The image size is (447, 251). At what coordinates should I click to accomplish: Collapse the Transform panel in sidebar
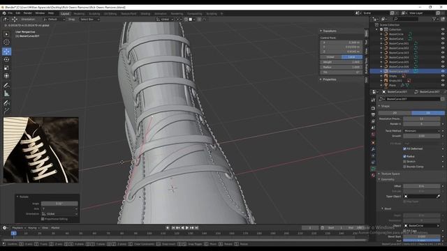click(321, 31)
